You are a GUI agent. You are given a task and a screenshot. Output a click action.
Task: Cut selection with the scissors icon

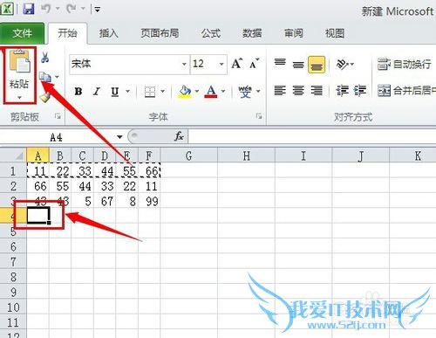point(45,58)
